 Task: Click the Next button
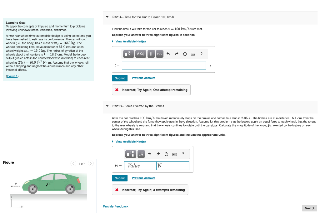coord(309,208)
